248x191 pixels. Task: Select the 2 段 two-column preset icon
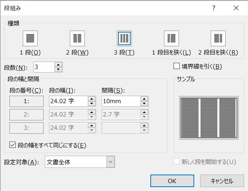pos(77,38)
